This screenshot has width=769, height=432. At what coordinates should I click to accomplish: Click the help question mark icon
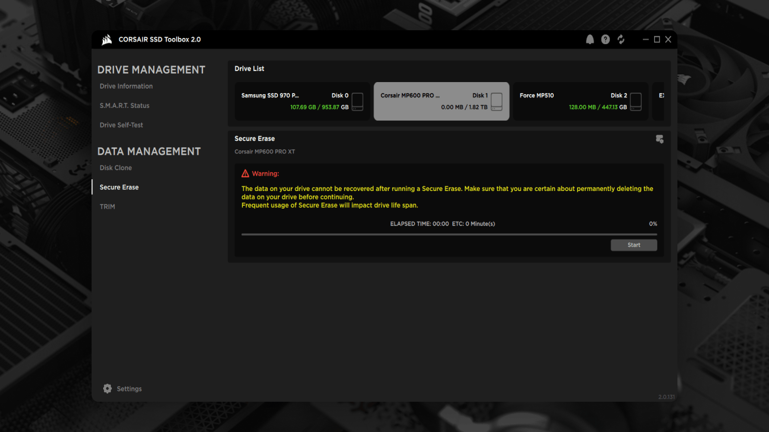point(605,39)
